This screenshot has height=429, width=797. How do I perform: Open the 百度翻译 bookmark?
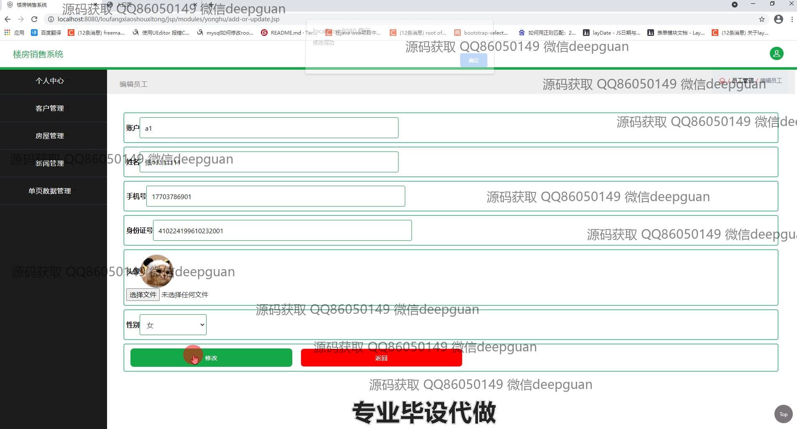46,33
